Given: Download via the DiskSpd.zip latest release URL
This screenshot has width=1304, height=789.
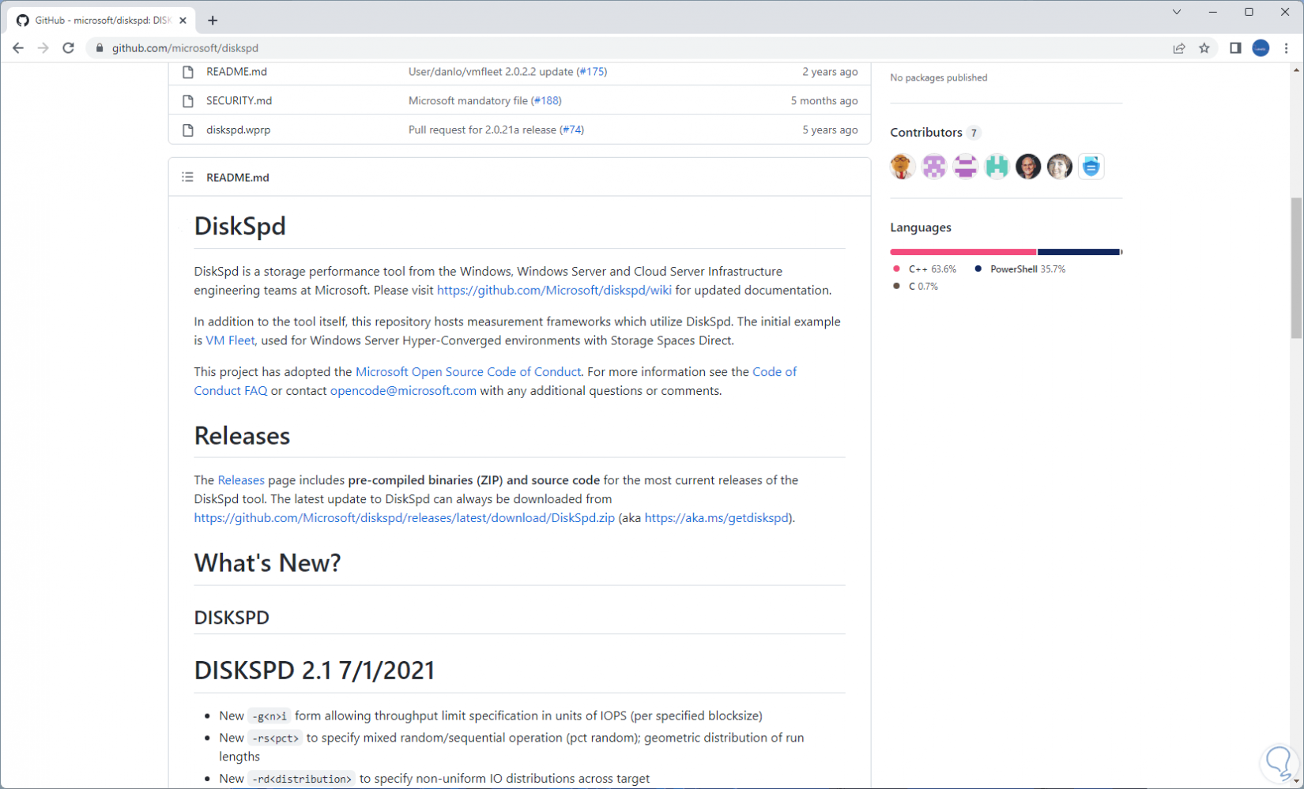Looking at the screenshot, I should [x=405, y=518].
